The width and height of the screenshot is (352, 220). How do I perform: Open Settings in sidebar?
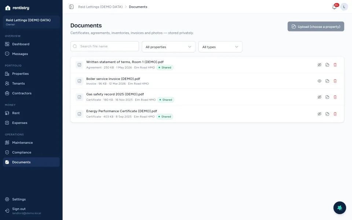pos(31,199)
